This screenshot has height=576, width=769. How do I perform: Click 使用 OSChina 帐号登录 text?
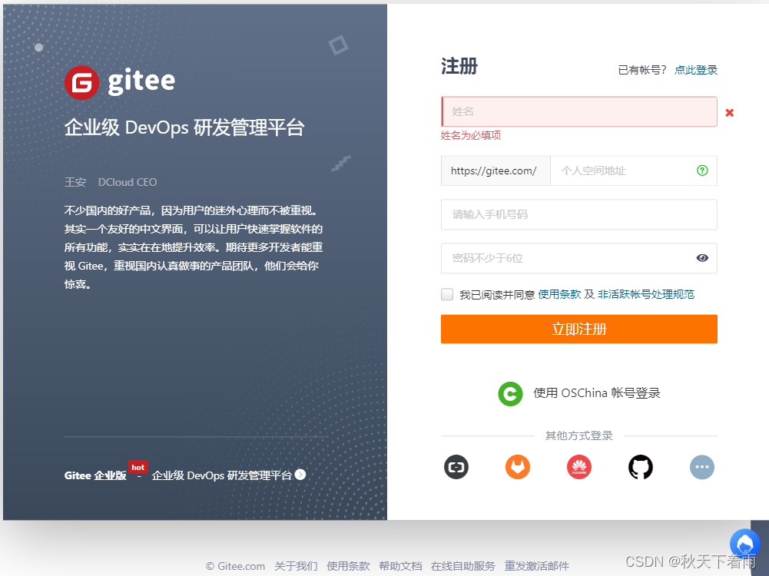click(x=597, y=393)
